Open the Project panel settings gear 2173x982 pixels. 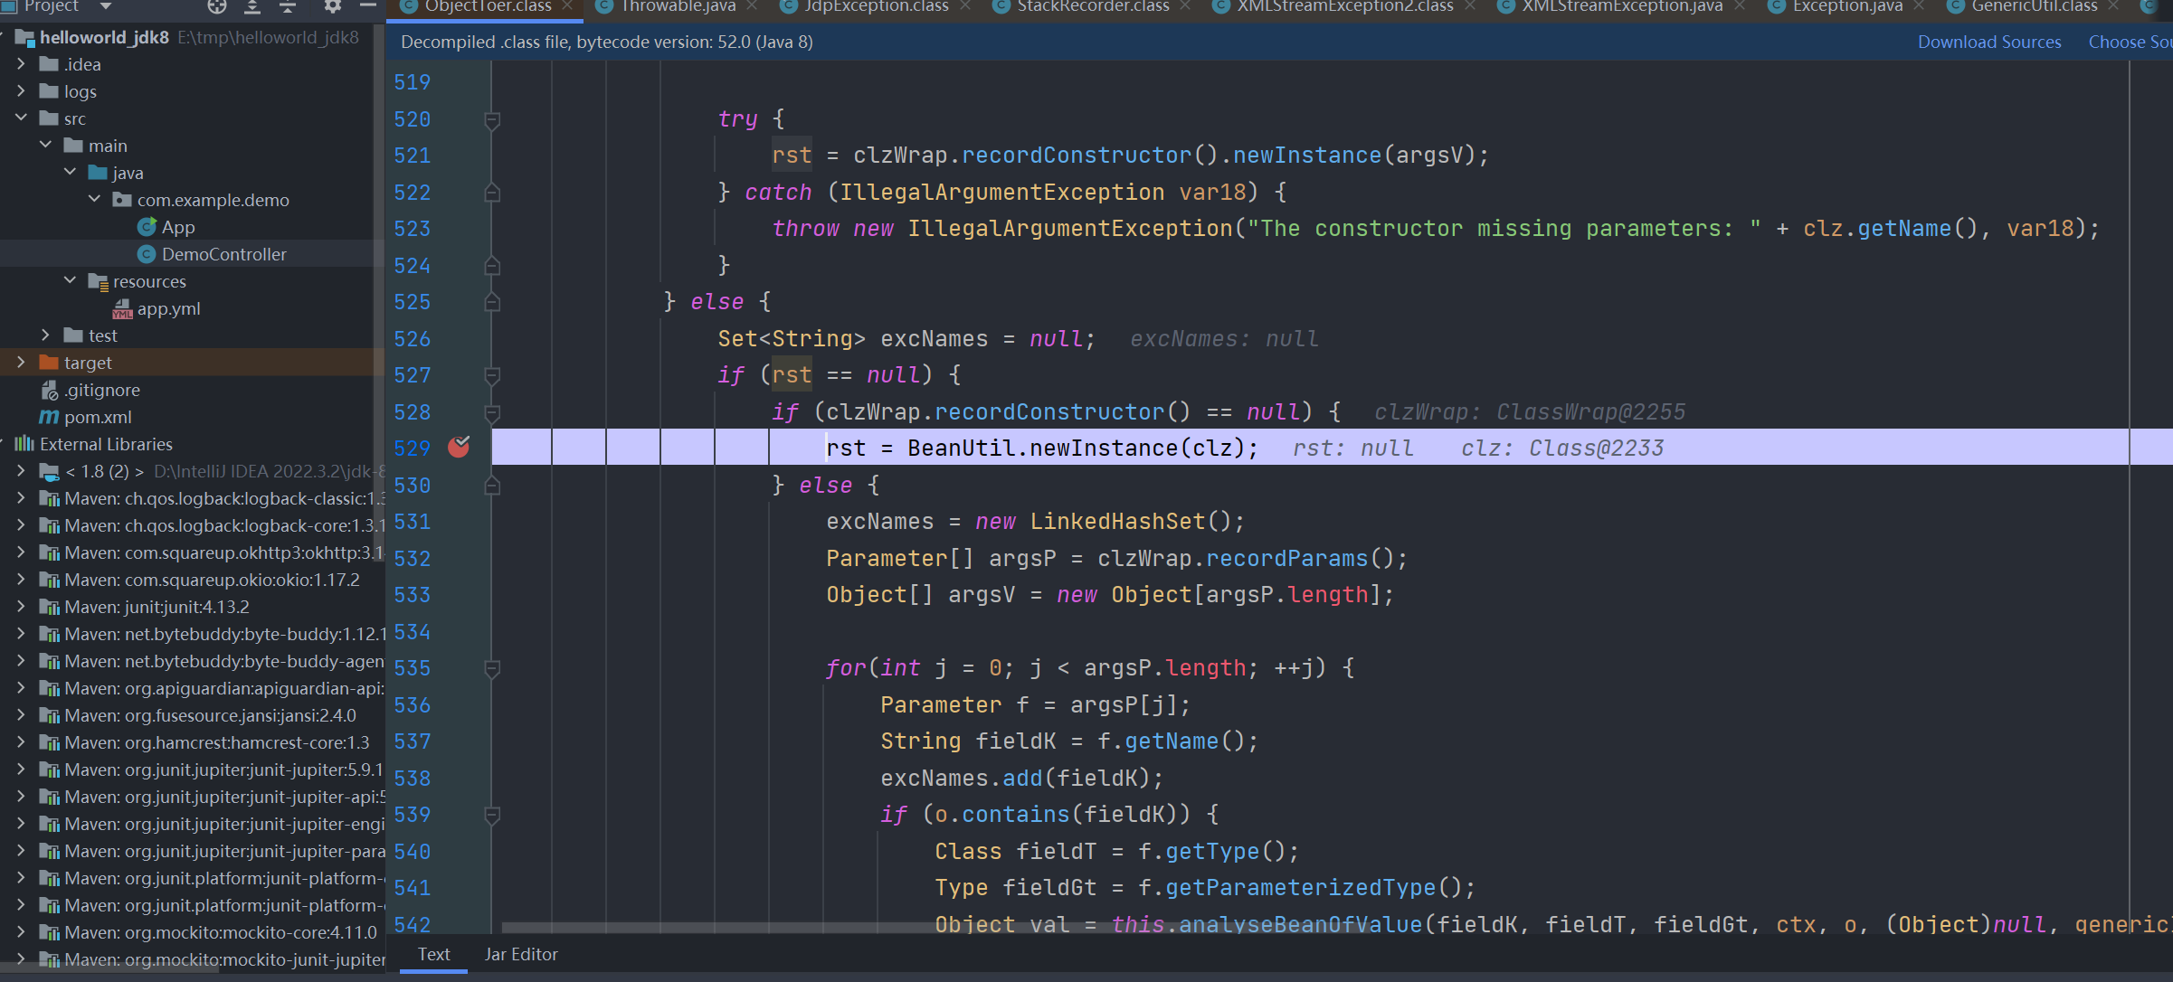(x=333, y=6)
